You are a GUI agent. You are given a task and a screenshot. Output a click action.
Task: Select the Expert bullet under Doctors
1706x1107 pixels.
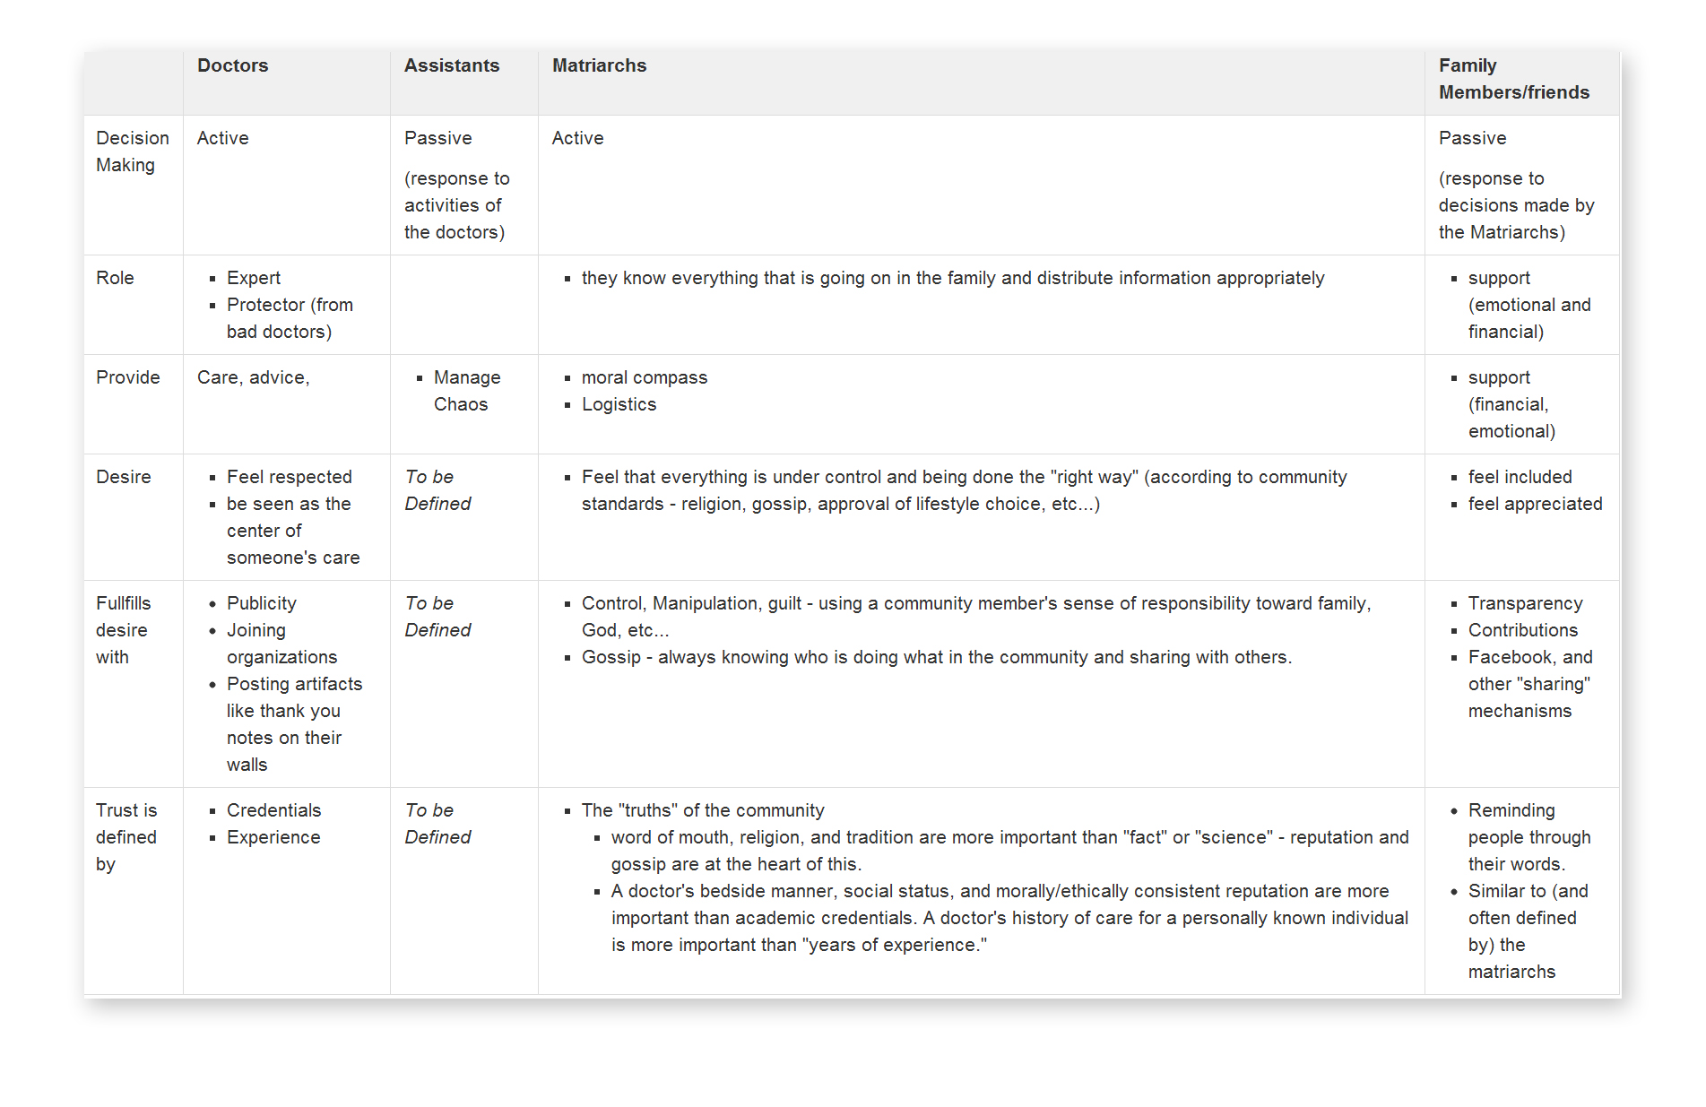(x=253, y=278)
